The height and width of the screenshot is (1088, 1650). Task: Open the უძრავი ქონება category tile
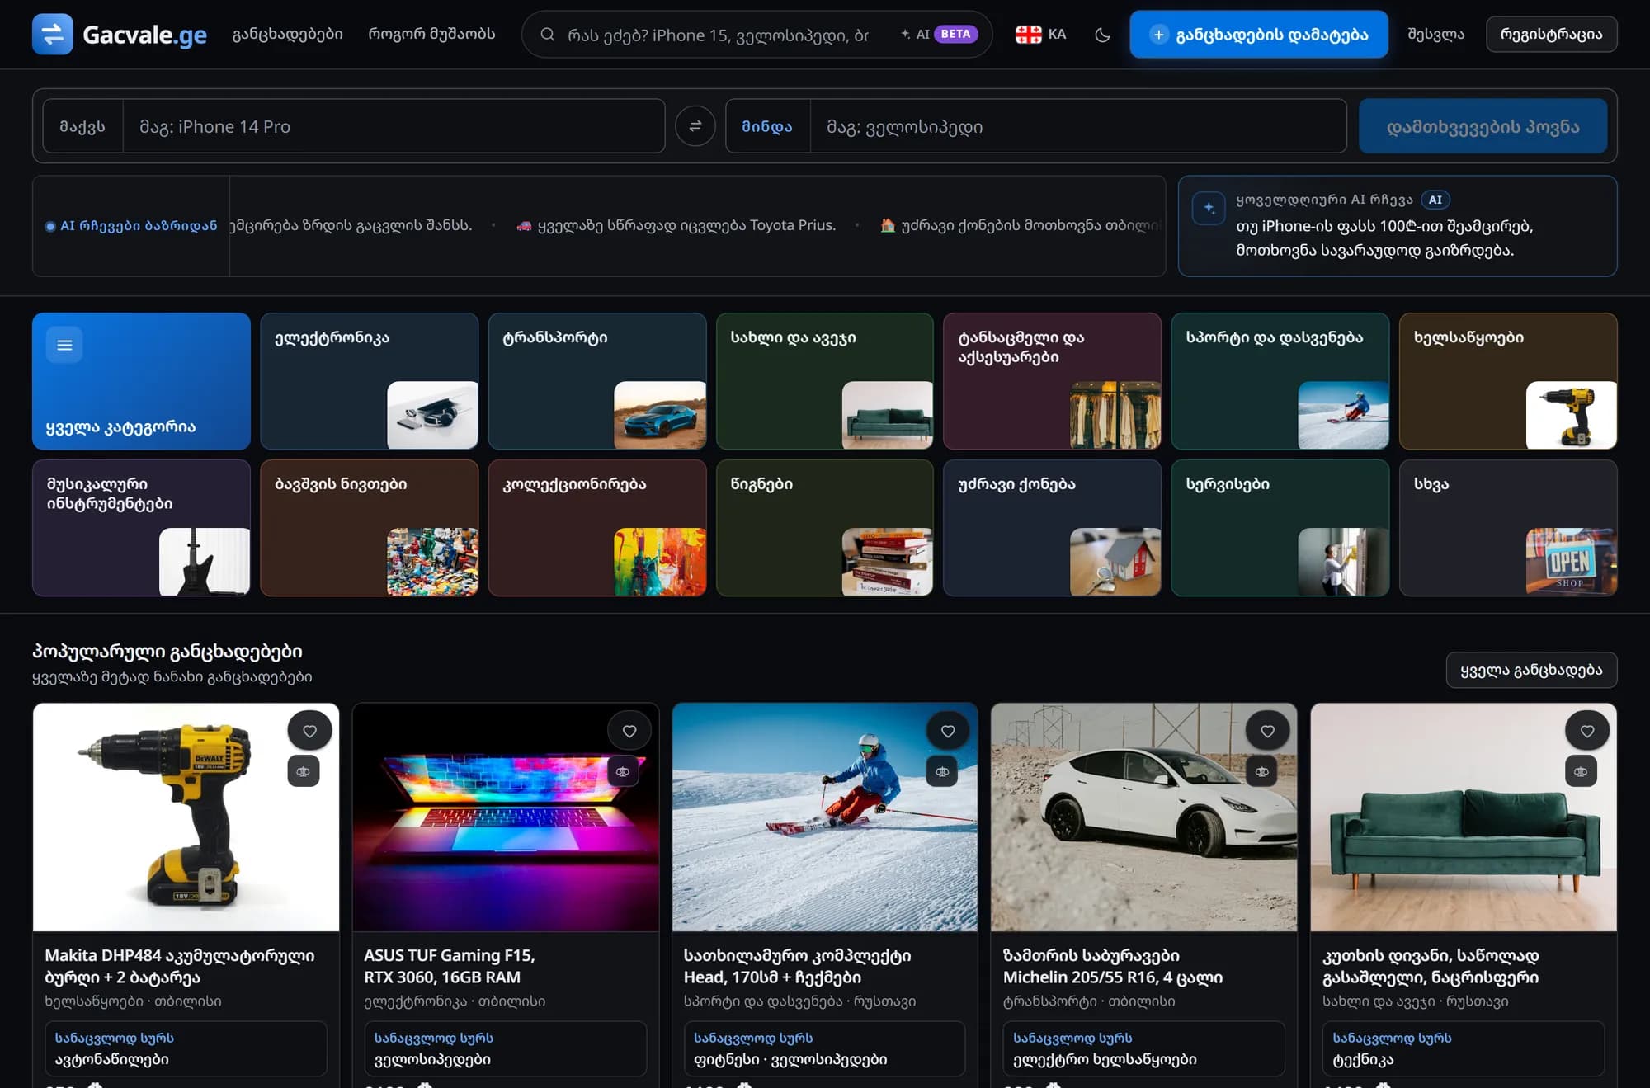(x=1052, y=528)
